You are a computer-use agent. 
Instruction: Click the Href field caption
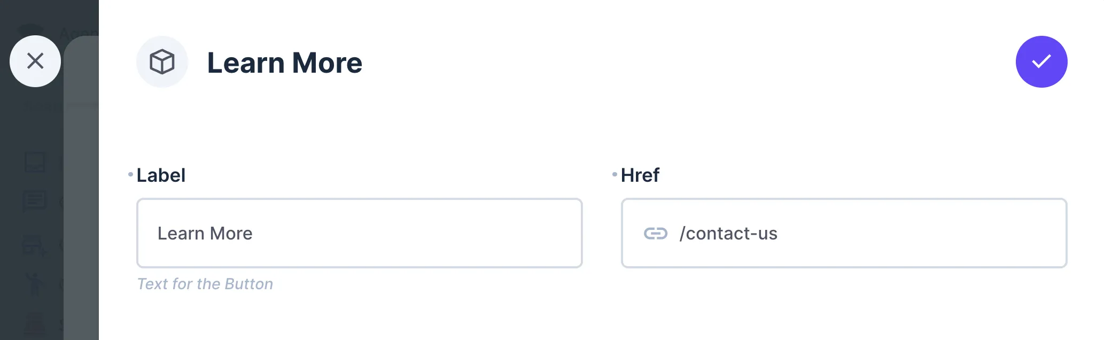[x=640, y=175]
